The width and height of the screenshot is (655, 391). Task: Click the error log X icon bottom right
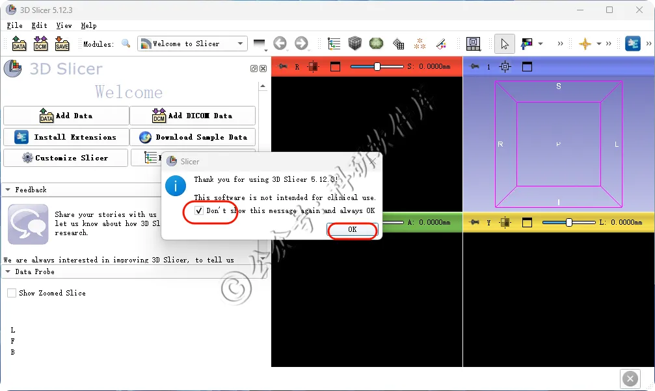point(630,379)
